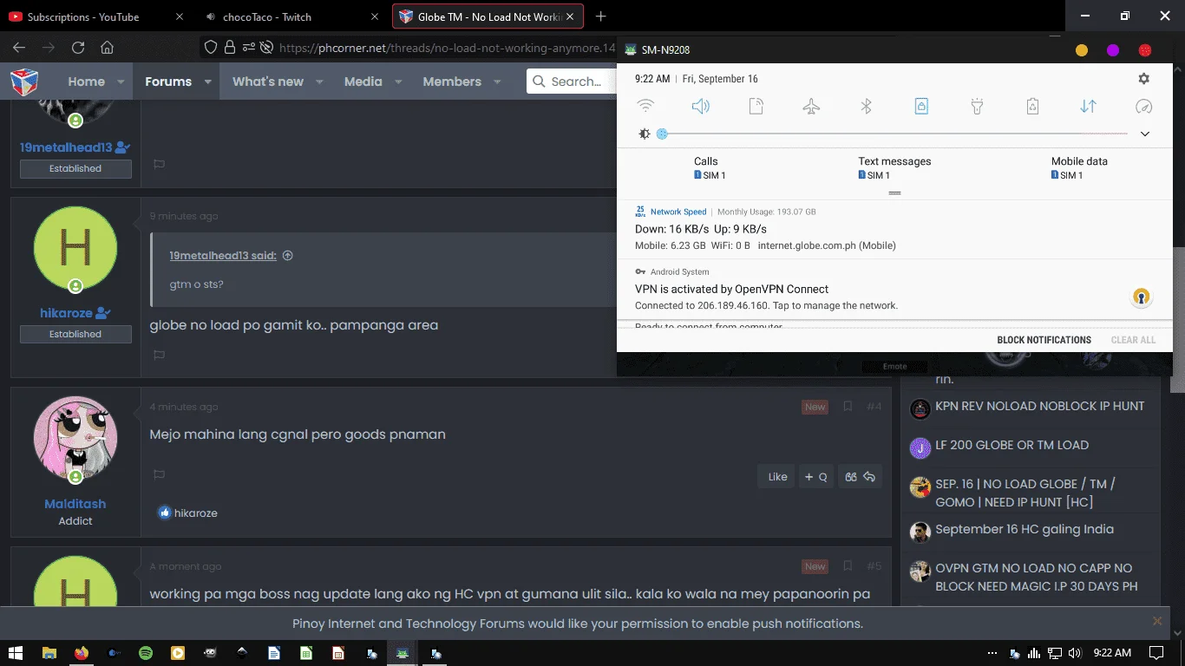Enable airplane mode on phone

(811, 107)
